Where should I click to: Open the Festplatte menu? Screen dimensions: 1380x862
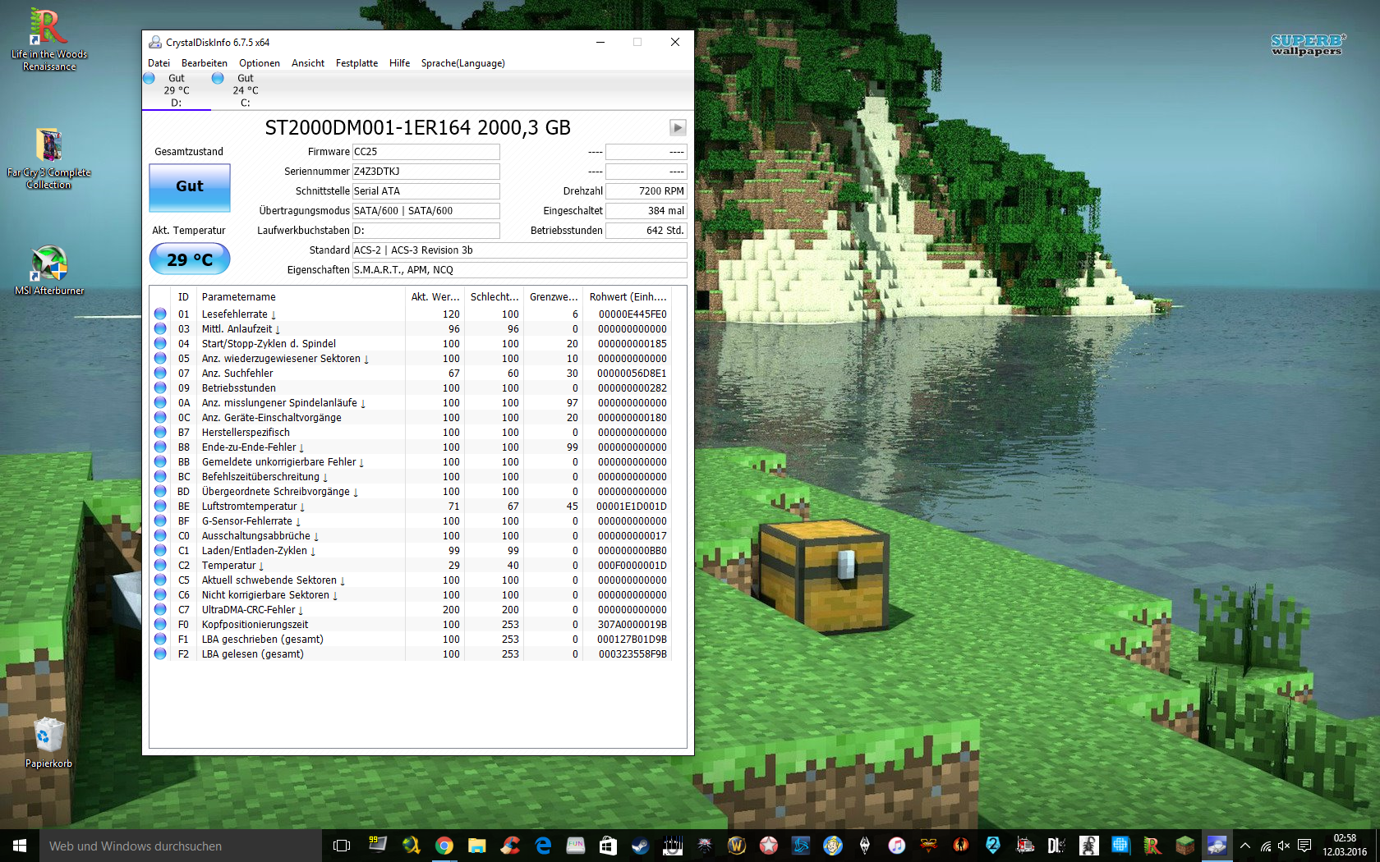356,63
